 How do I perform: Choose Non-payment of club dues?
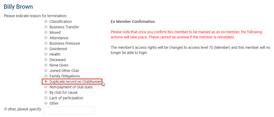[46, 87]
